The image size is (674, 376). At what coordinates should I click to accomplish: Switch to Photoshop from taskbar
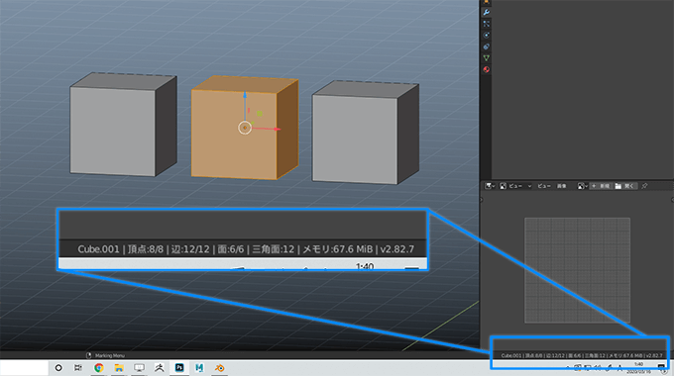click(179, 368)
